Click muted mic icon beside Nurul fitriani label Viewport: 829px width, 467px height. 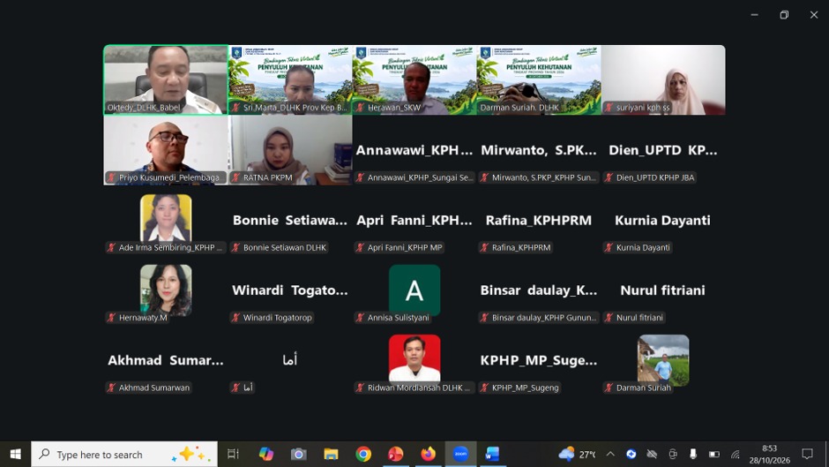tap(609, 318)
